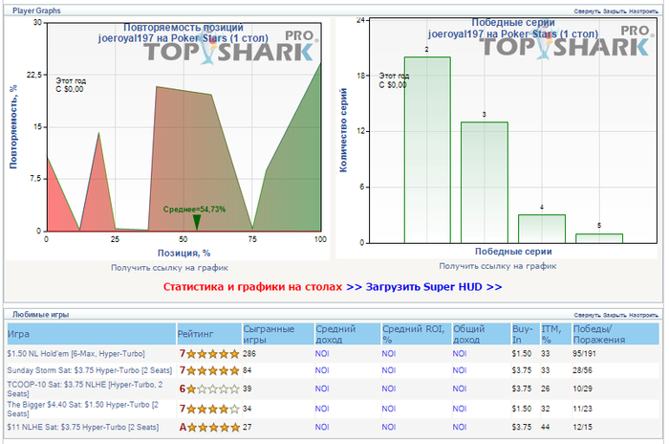Click the bar labeled 5 in Победные серии chart
669x444 pixels.
coord(599,238)
